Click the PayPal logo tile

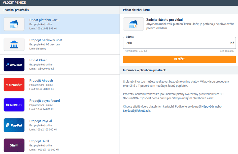coord(14,125)
